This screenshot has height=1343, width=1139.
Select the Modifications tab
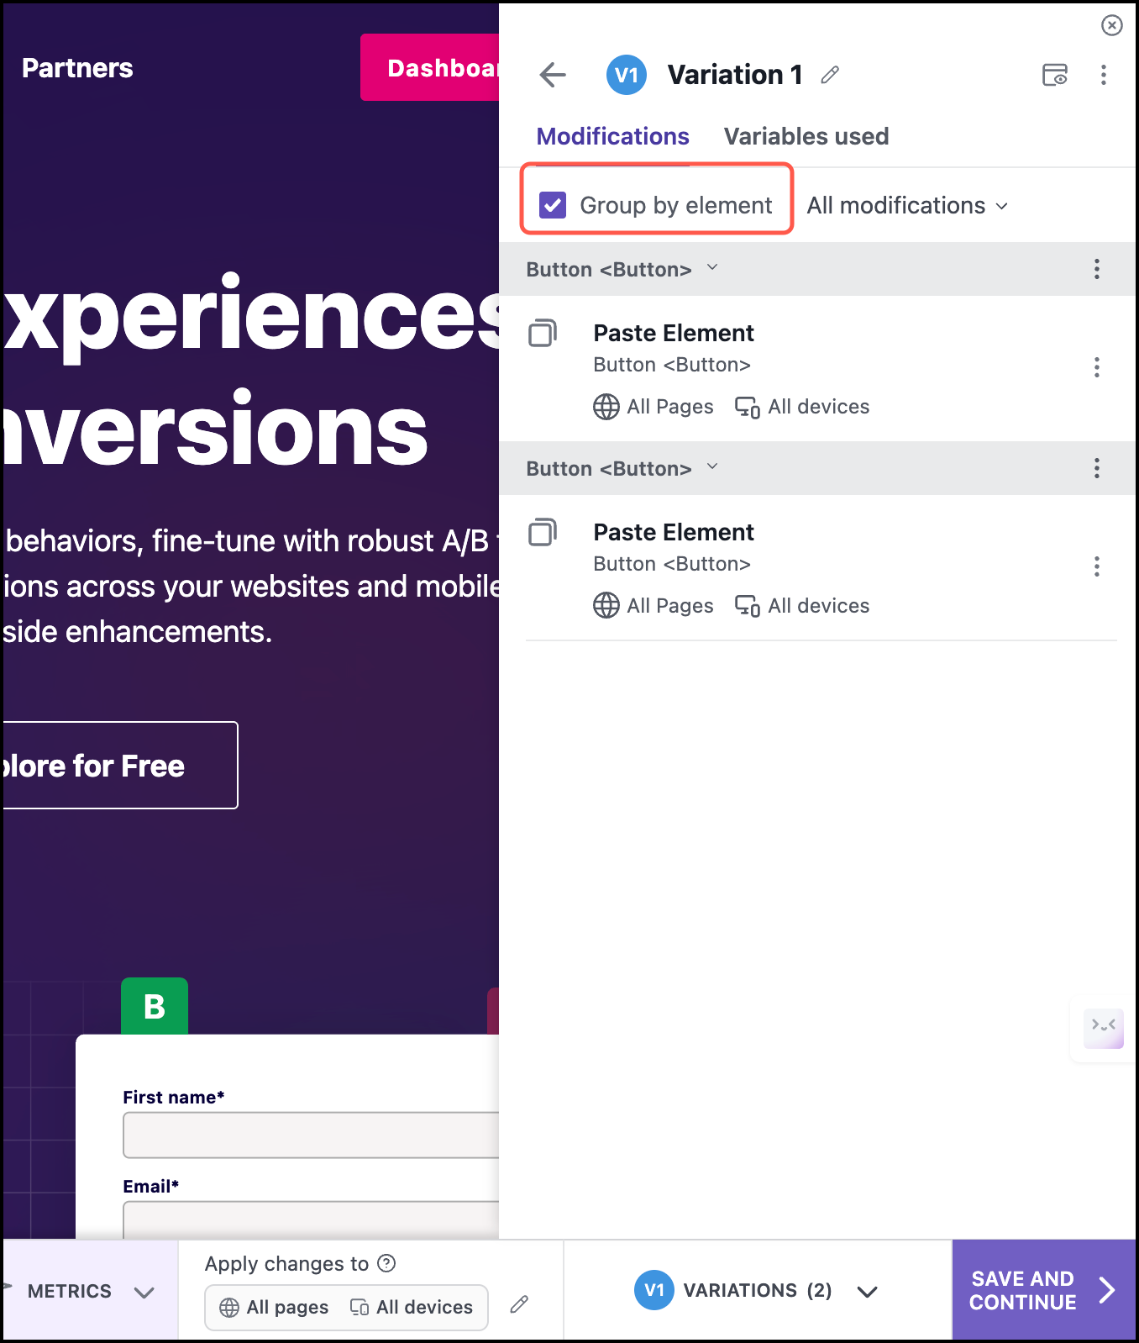point(612,136)
